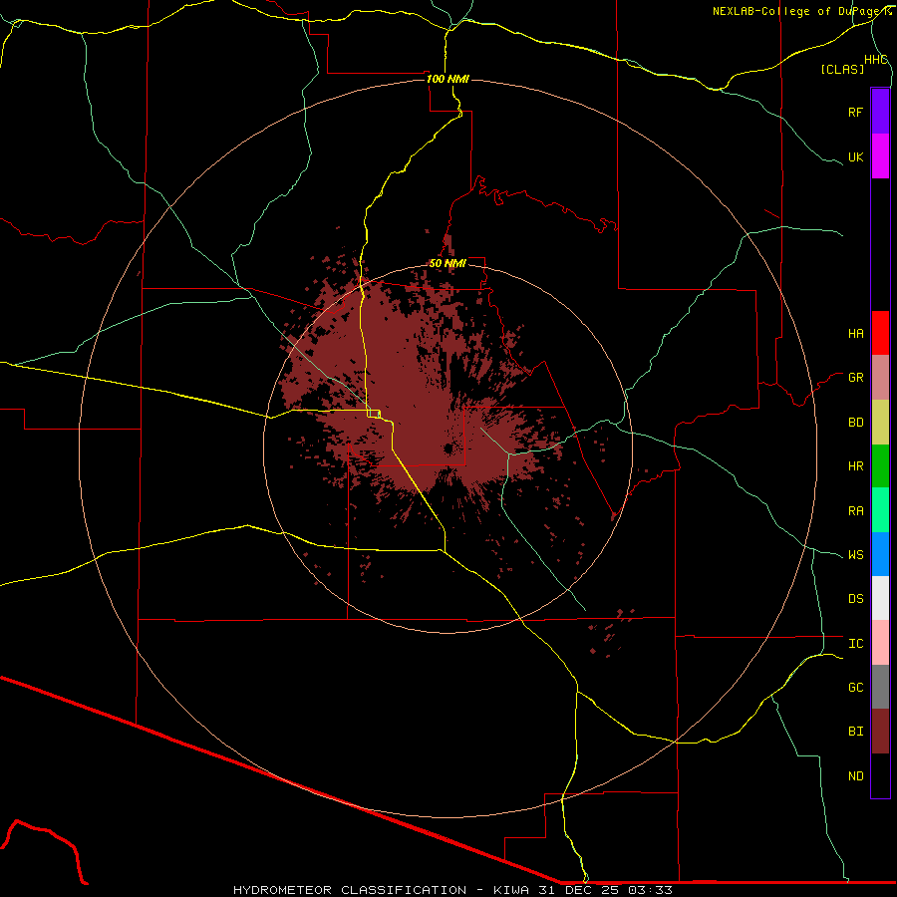Click the GC legend label
Image resolution: width=897 pixels, height=897 pixels.
[855, 688]
